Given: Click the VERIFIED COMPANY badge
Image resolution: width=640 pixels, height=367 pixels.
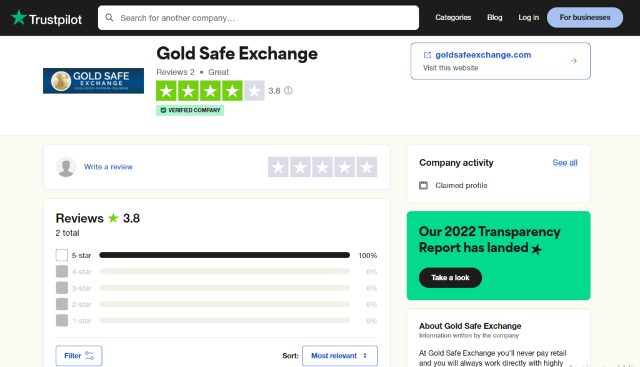Looking at the screenshot, I should (190, 110).
